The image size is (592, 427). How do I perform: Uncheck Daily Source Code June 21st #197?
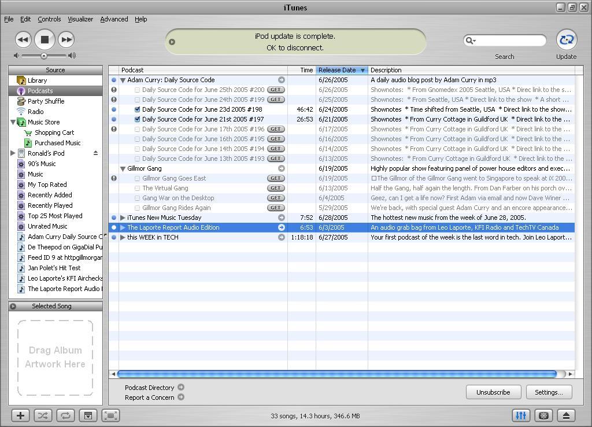pyautogui.click(x=138, y=119)
